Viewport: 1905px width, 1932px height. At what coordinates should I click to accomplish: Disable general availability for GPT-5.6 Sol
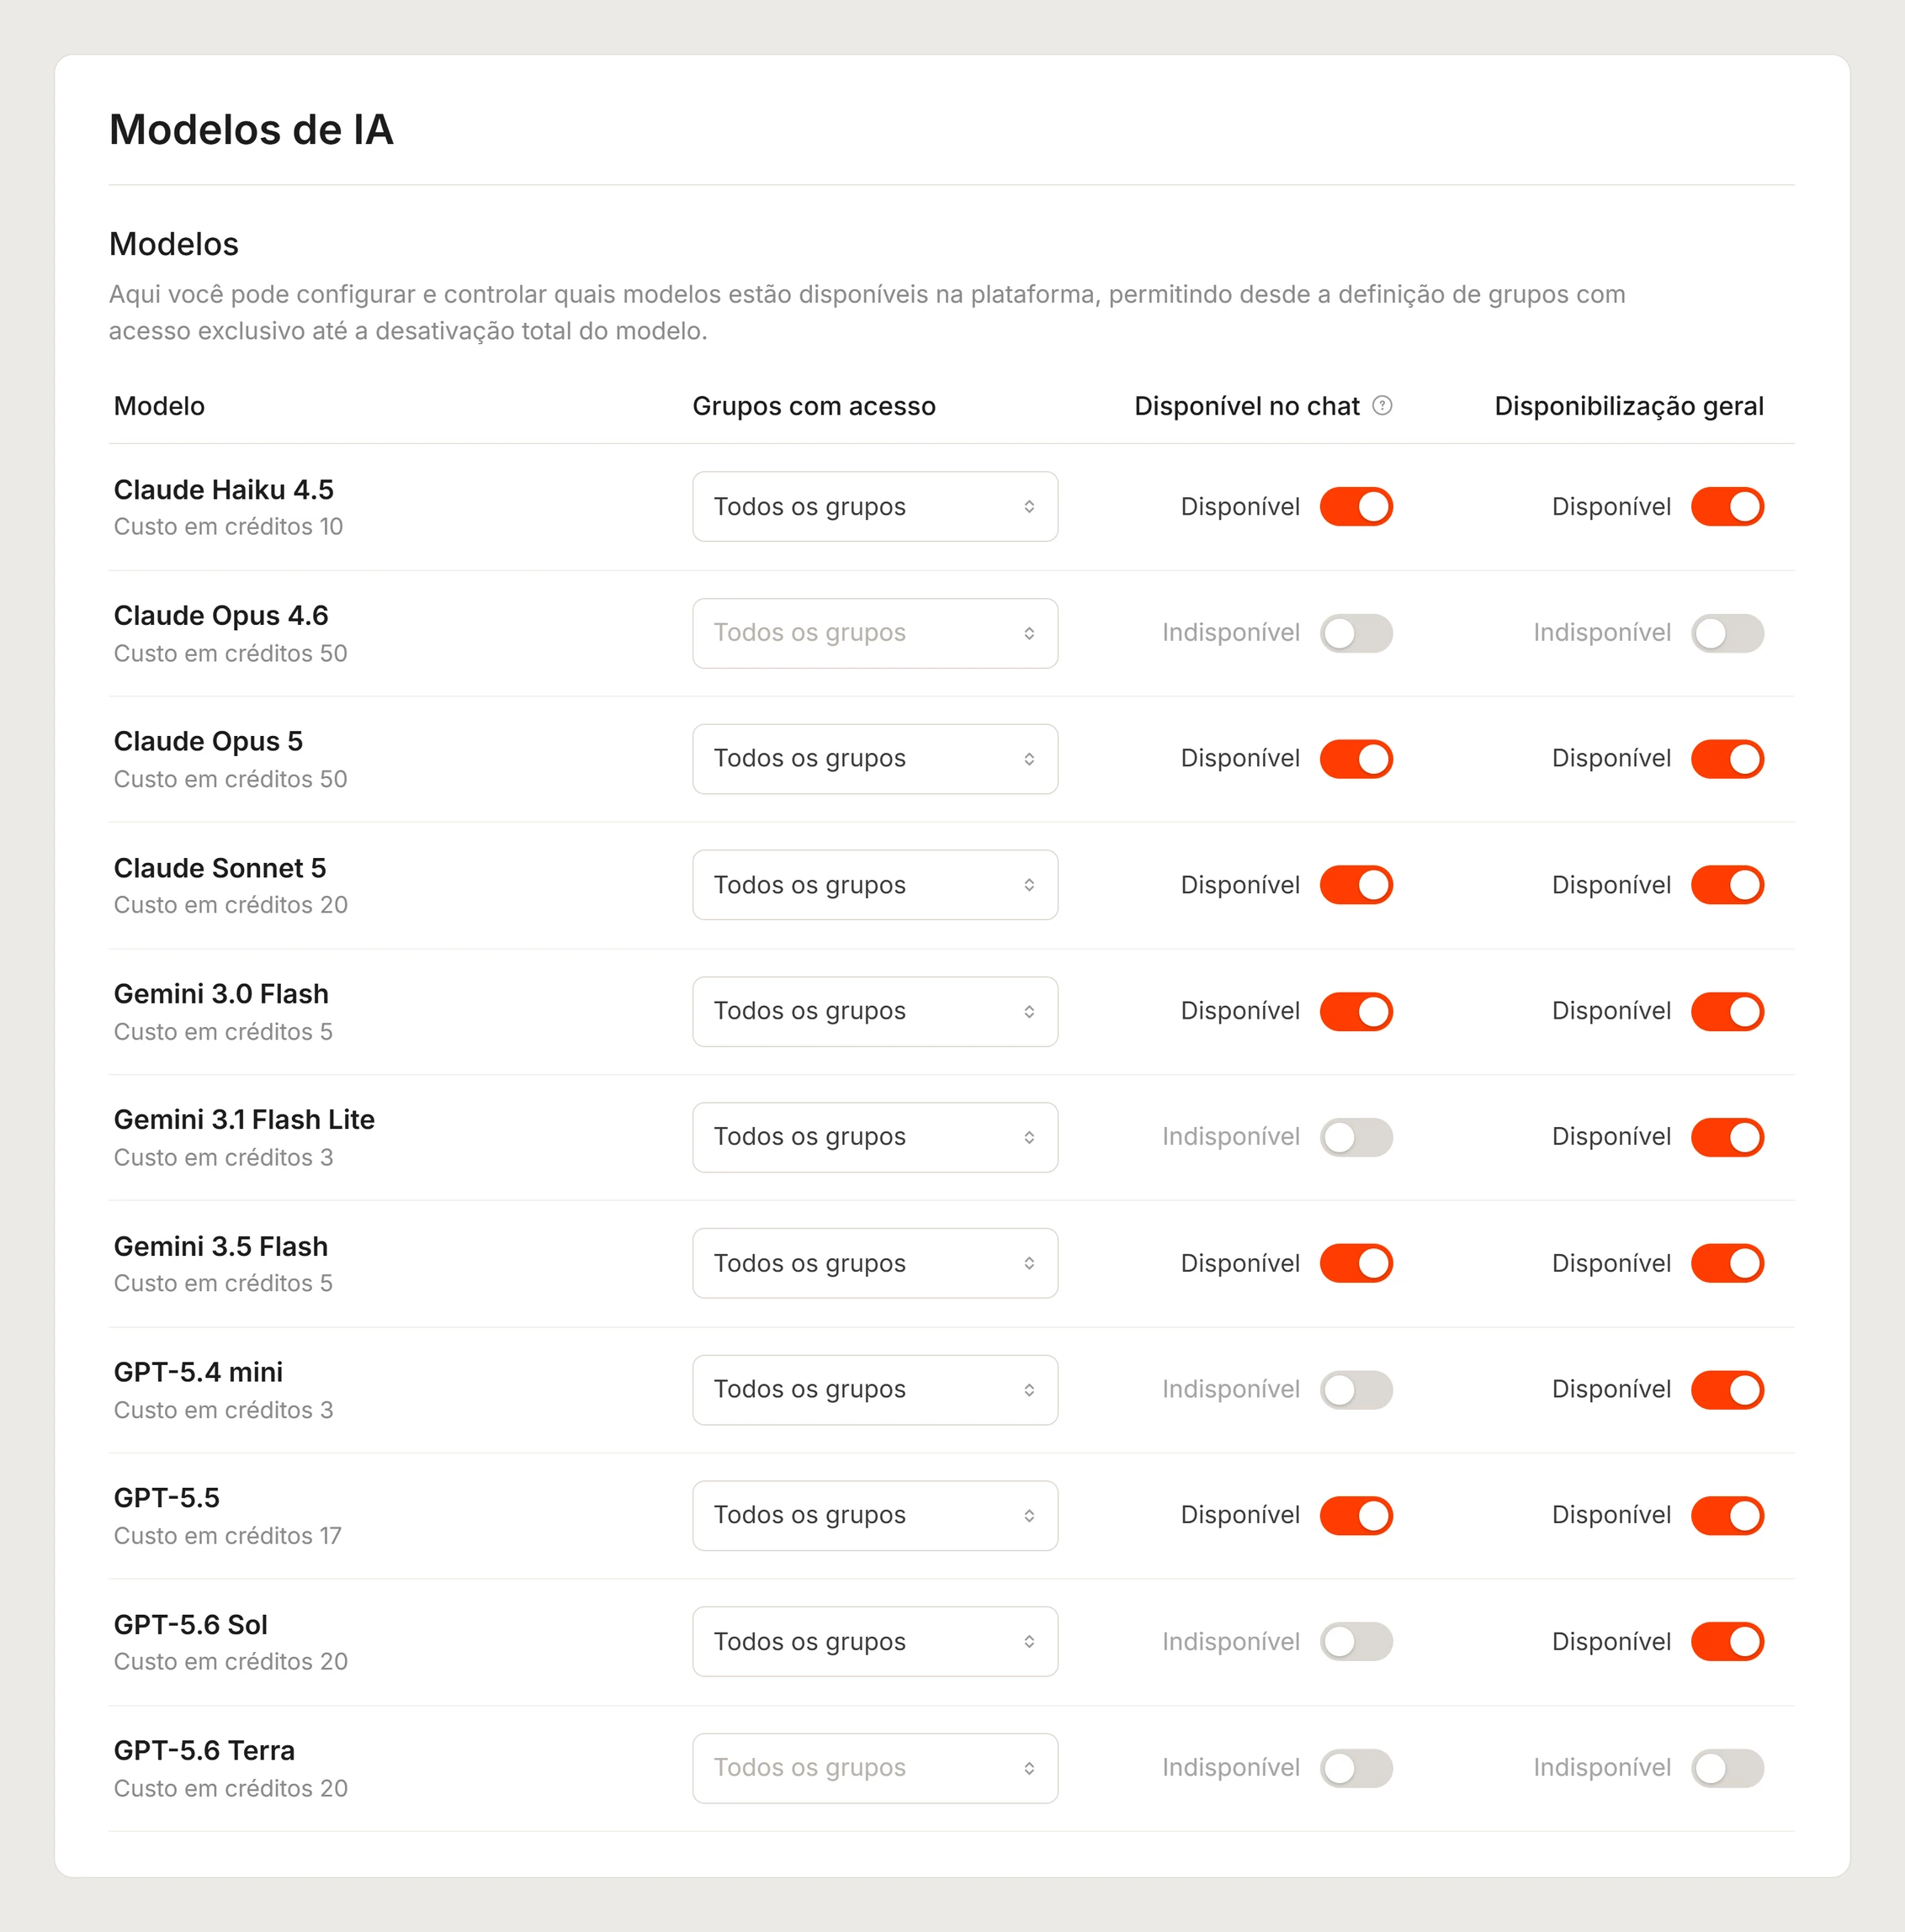(x=1727, y=1642)
